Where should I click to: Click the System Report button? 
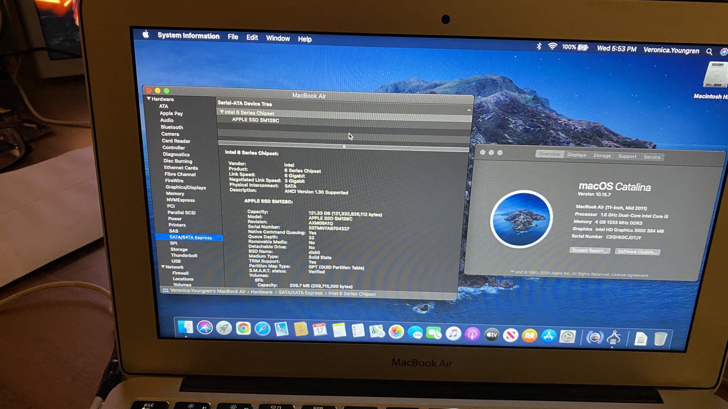589,250
